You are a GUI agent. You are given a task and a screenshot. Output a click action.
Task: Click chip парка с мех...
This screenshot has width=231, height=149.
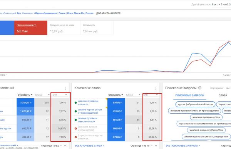coord(224,104)
